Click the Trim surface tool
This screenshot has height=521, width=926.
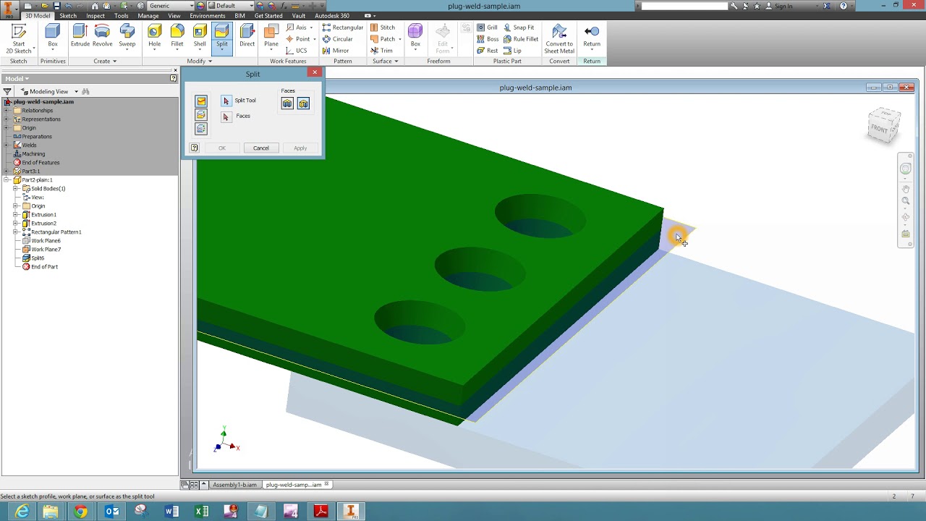click(x=381, y=51)
